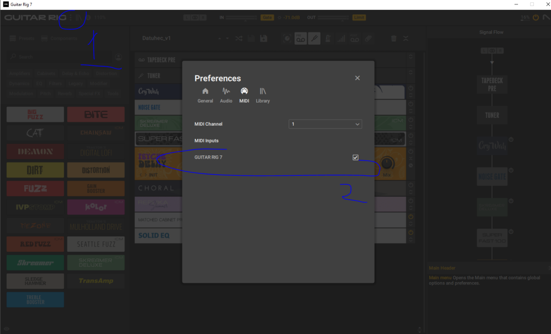Toggle power on Cry Wah rack module
551x334 pixels.
[x=410, y=88]
